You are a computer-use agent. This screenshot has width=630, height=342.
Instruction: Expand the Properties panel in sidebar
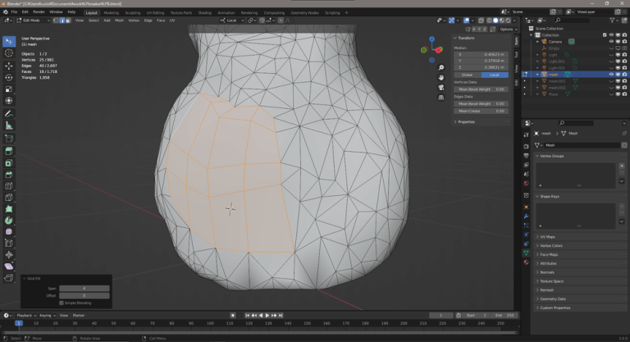click(x=466, y=121)
